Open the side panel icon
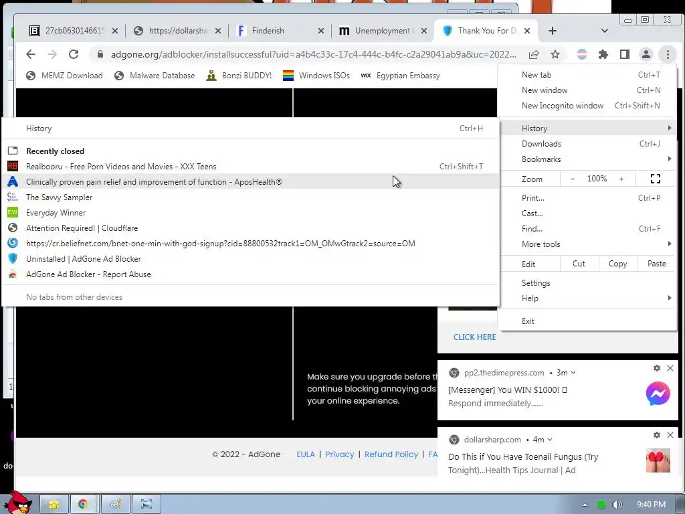685x514 pixels. pos(625,55)
